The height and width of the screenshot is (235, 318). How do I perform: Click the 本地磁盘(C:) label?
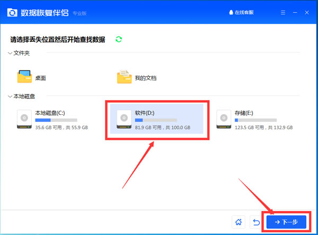point(50,113)
